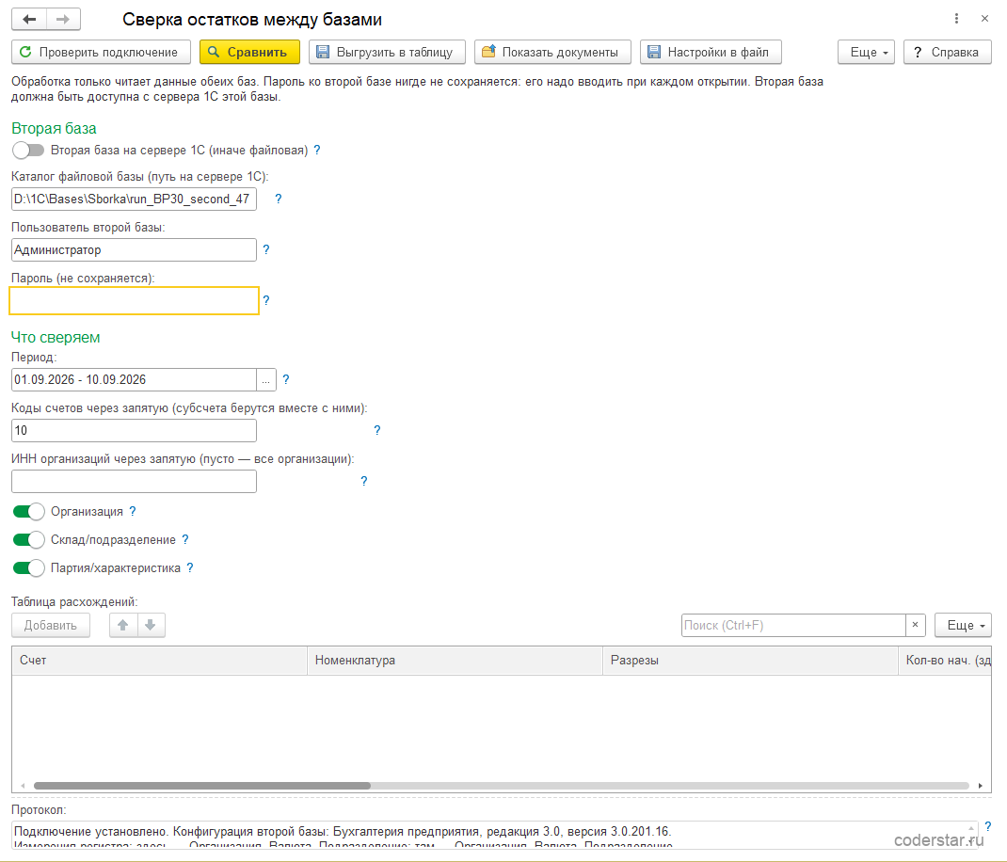Screen dimensions: 1007x862
Task: Toggle Вторая база на сервере 1С switch
Action: pos(28,151)
